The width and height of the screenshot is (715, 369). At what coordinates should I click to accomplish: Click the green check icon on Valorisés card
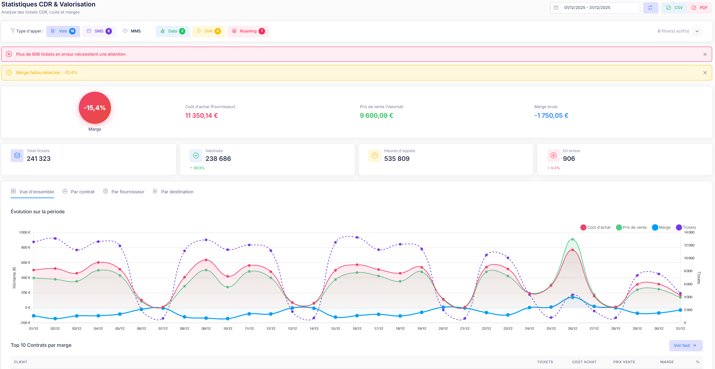(x=196, y=156)
